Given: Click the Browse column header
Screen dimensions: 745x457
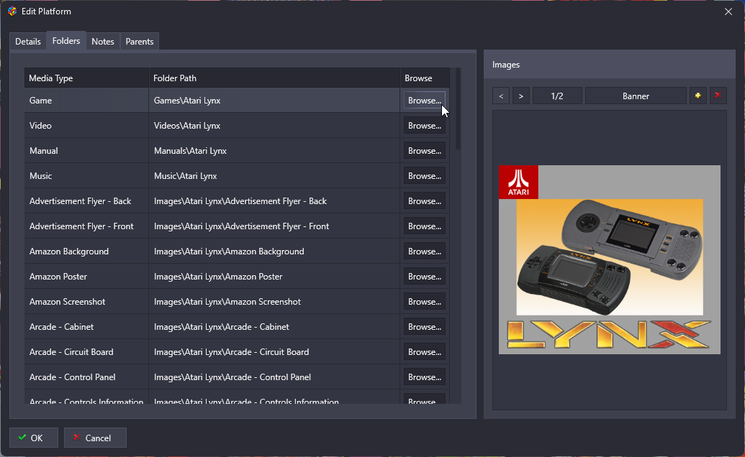Looking at the screenshot, I should point(425,78).
